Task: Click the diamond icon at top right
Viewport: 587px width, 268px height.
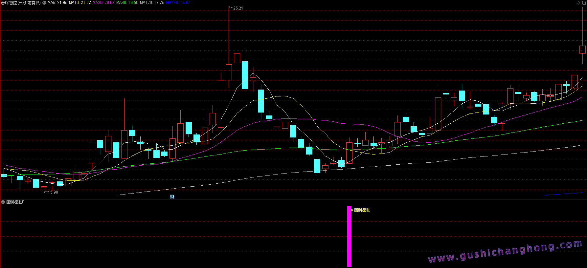Action: tap(578, 3)
